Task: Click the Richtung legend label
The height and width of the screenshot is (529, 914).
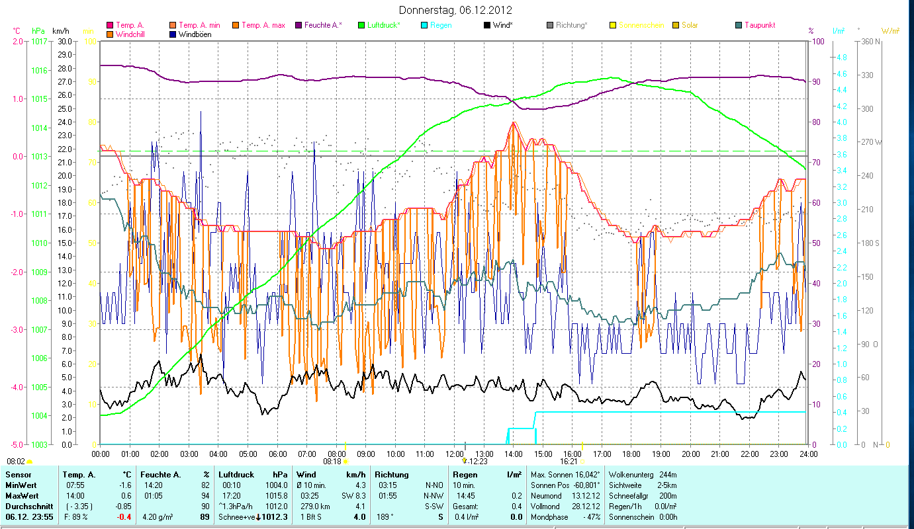Action: (x=572, y=26)
